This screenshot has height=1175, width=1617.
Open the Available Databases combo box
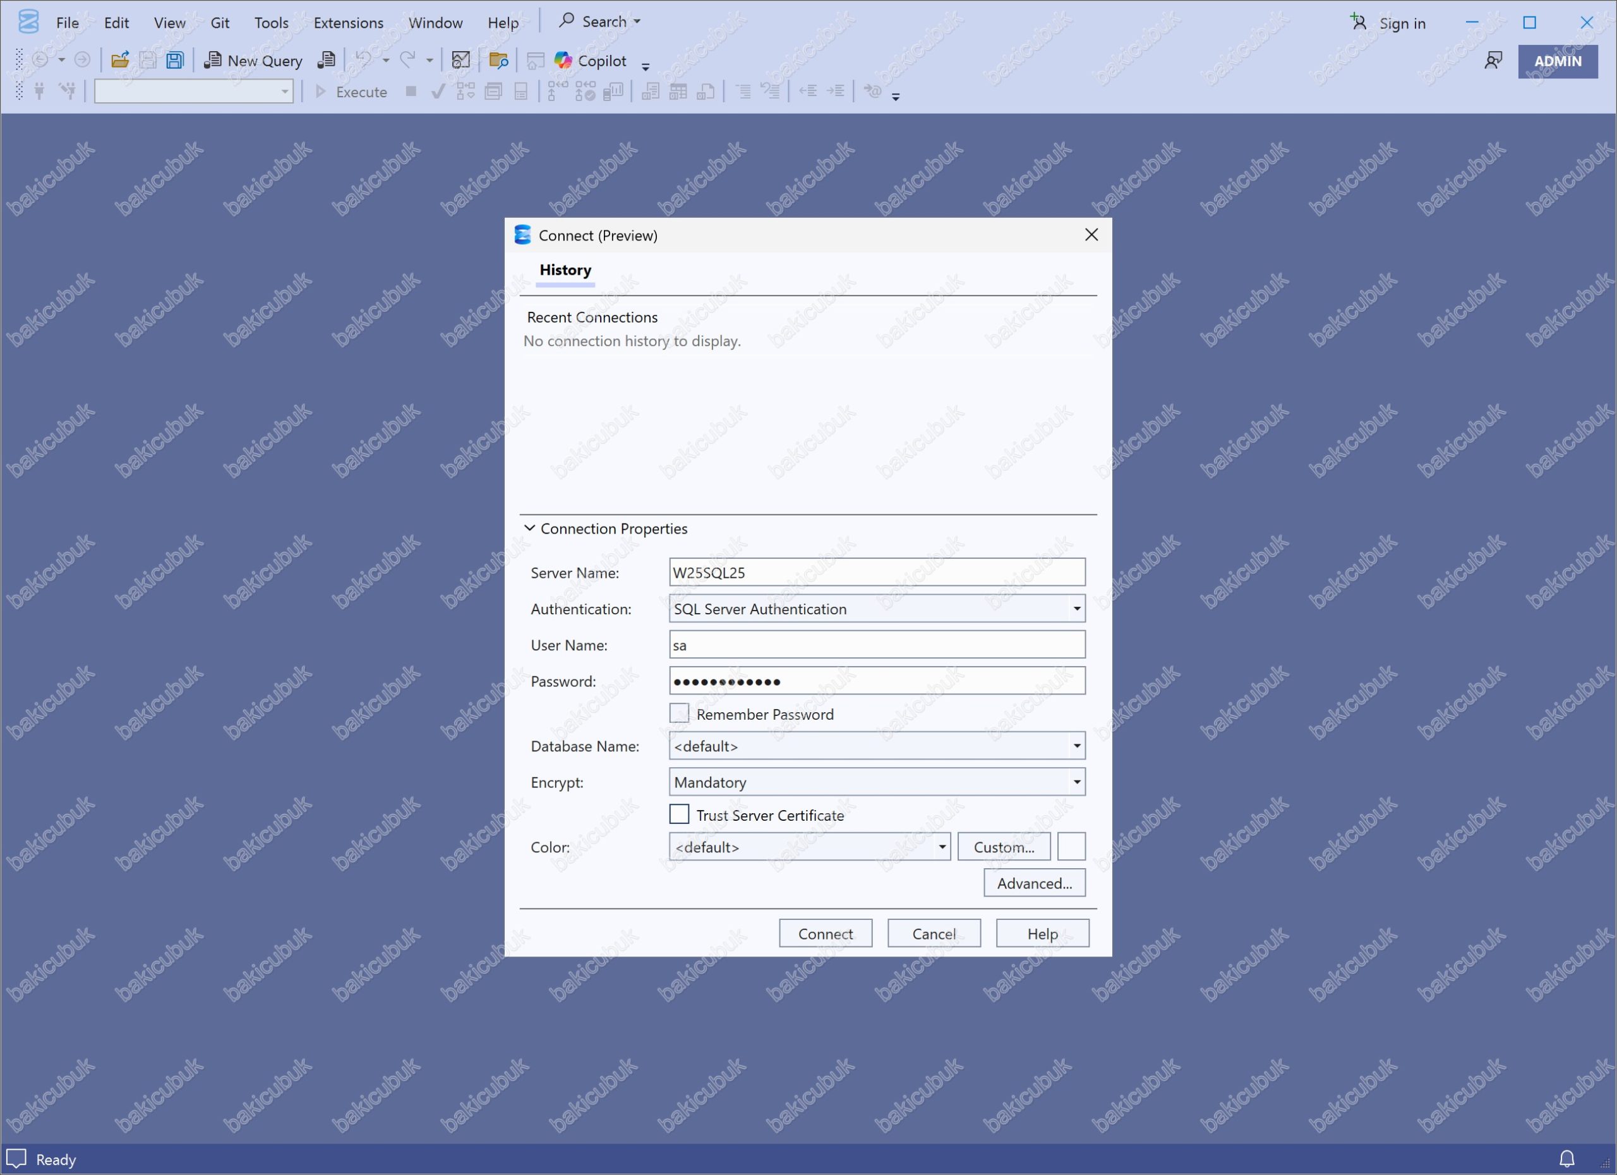click(x=194, y=91)
